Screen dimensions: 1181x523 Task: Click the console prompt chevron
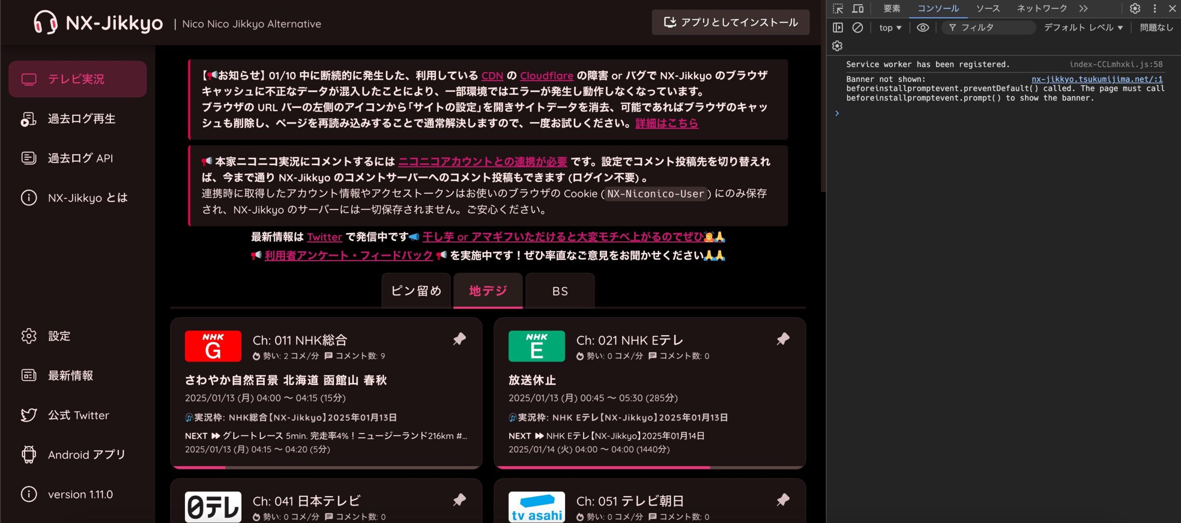837,113
